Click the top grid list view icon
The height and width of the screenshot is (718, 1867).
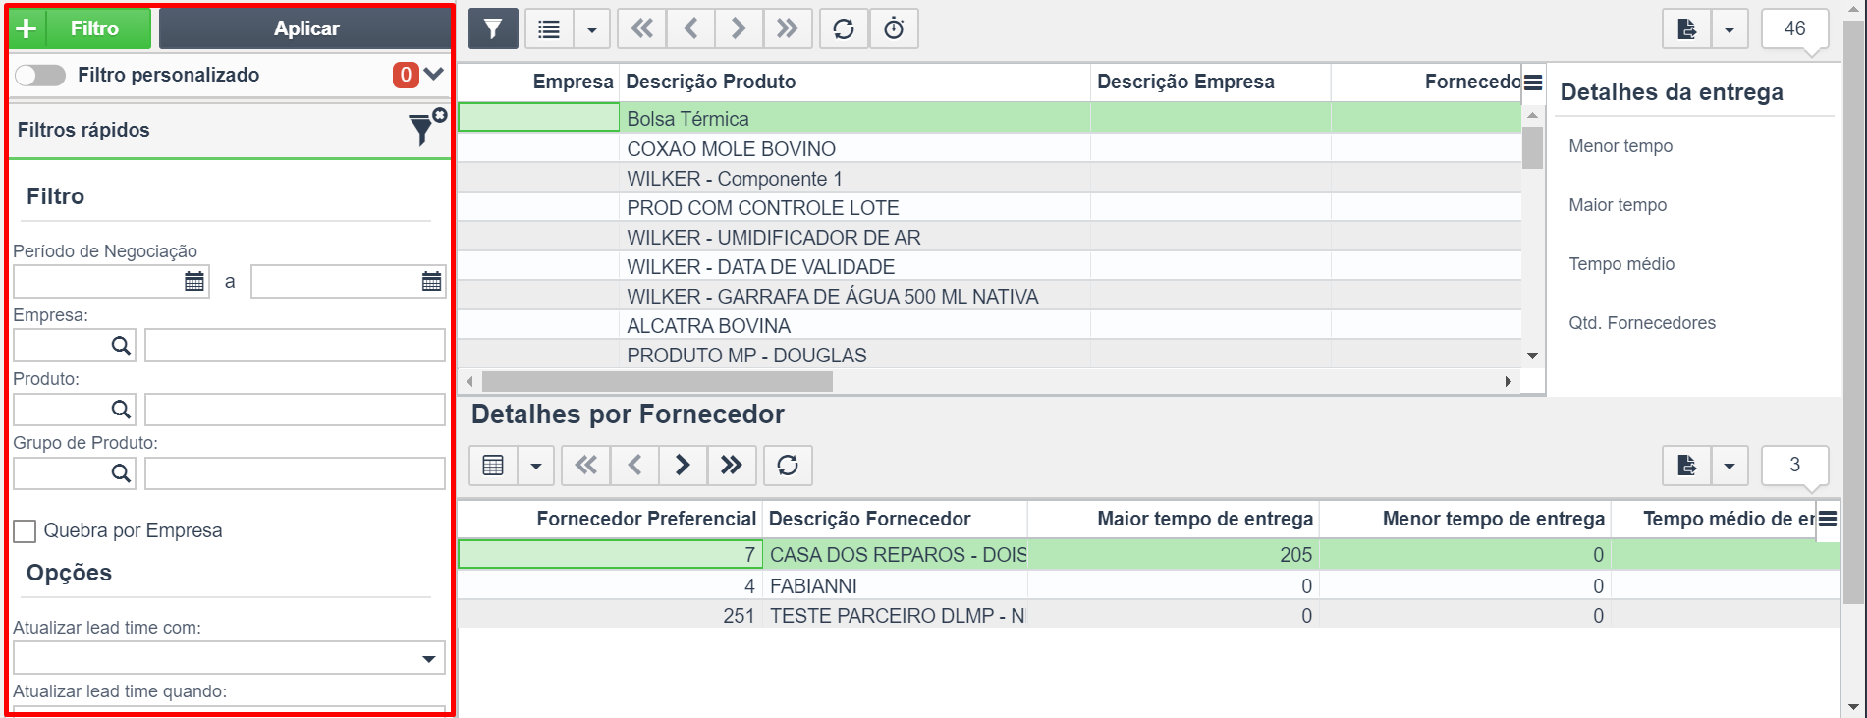tap(549, 28)
